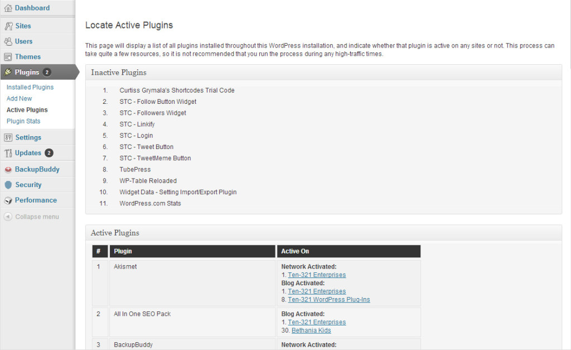Viewport: 571px width, 350px height.
Task: Click the Themes sidebar icon
Action: pos(8,56)
